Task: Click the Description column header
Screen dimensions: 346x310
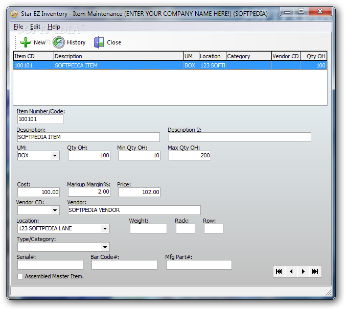Action: click(x=119, y=56)
